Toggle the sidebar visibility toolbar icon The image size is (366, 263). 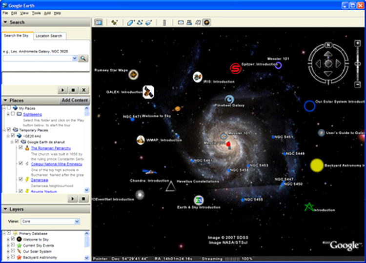[x=99, y=22]
